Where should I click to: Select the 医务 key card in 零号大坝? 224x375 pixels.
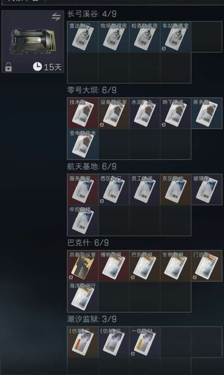point(207,113)
